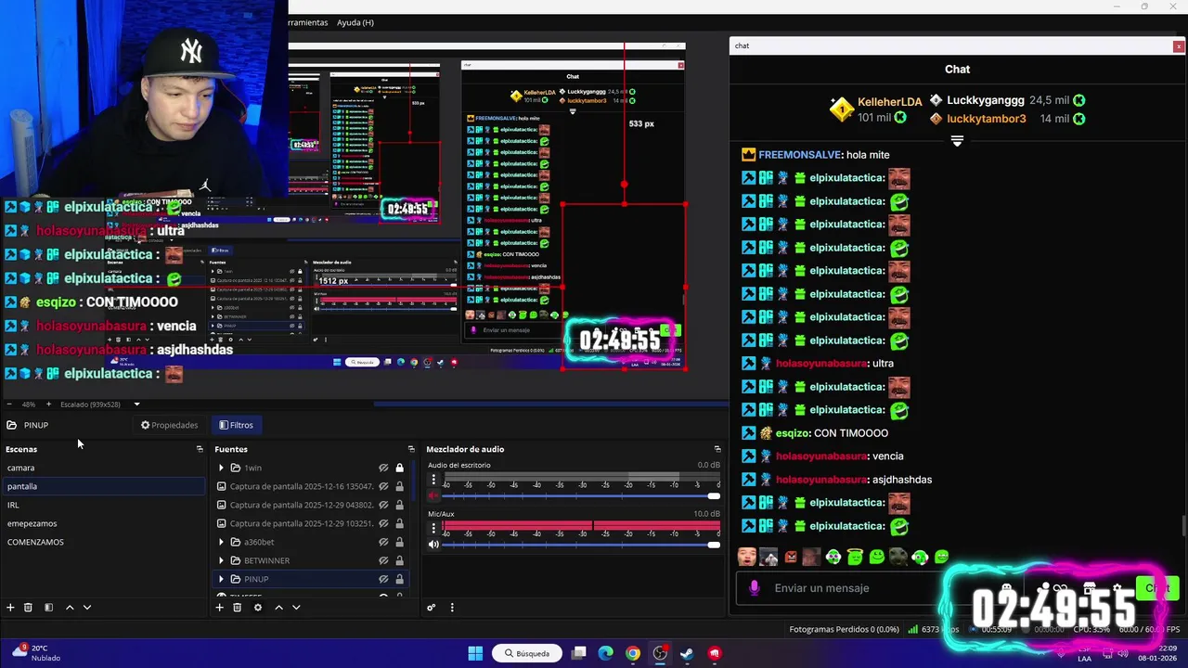Viewport: 1188px width, 668px height.
Task: Open source properties gear in Fuentes toolbar
Action: (257, 608)
